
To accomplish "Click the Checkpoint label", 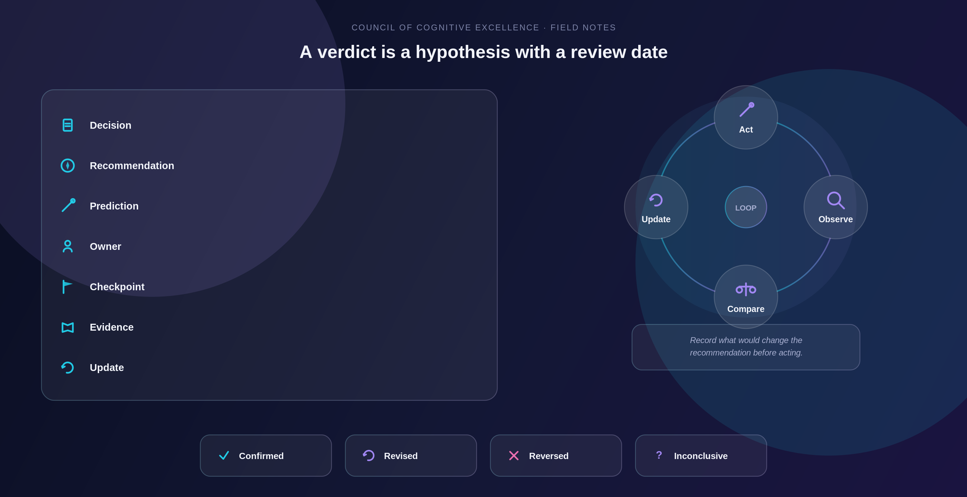I will [117, 287].
